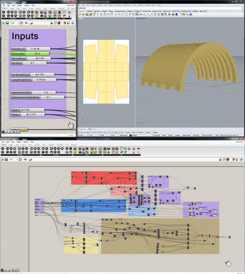Image resolution: width=245 pixels, height=274 pixels.
Task: Click the Rhino Shaded viewport sphere icon
Action: click(169, 14)
